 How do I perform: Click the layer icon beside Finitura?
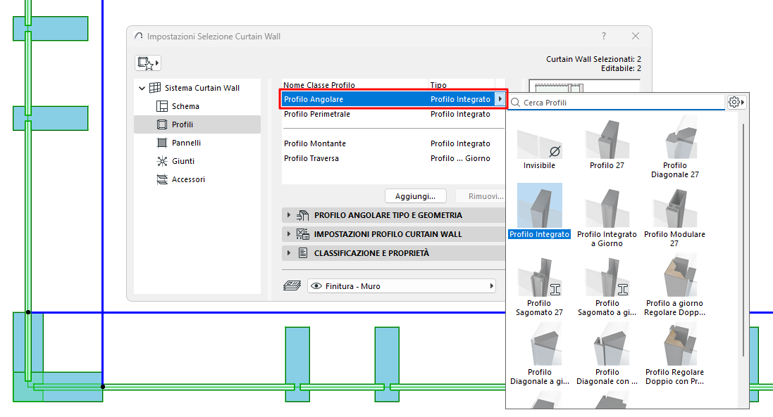point(292,286)
